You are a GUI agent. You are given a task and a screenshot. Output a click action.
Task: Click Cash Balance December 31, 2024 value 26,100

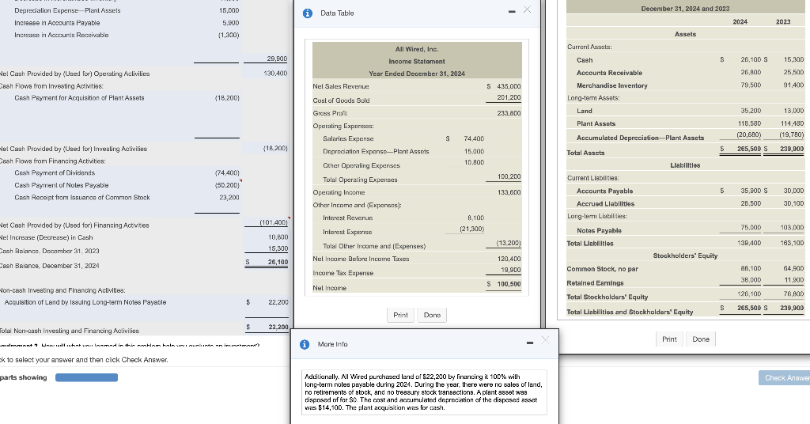click(278, 263)
